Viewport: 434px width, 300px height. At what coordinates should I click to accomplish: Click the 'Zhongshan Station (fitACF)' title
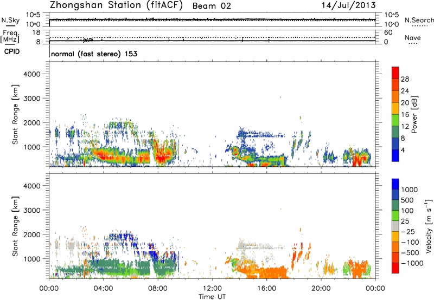(x=116, y=5)
